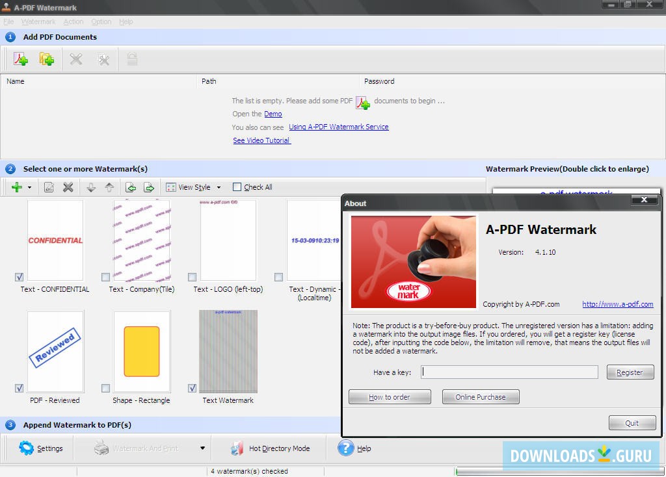This screenshot has height=477, width=666.
Task: Select the Text Watermark thumbnail
Action: [x=228, y=352]
